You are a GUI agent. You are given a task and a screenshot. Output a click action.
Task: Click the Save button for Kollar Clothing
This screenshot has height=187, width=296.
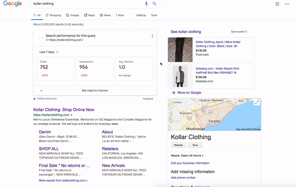[x=195, y=145]
